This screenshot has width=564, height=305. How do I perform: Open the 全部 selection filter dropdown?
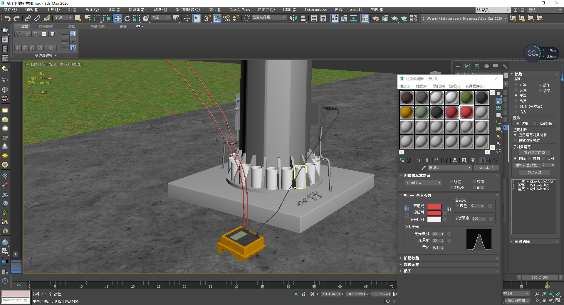[x=63, y=18]
